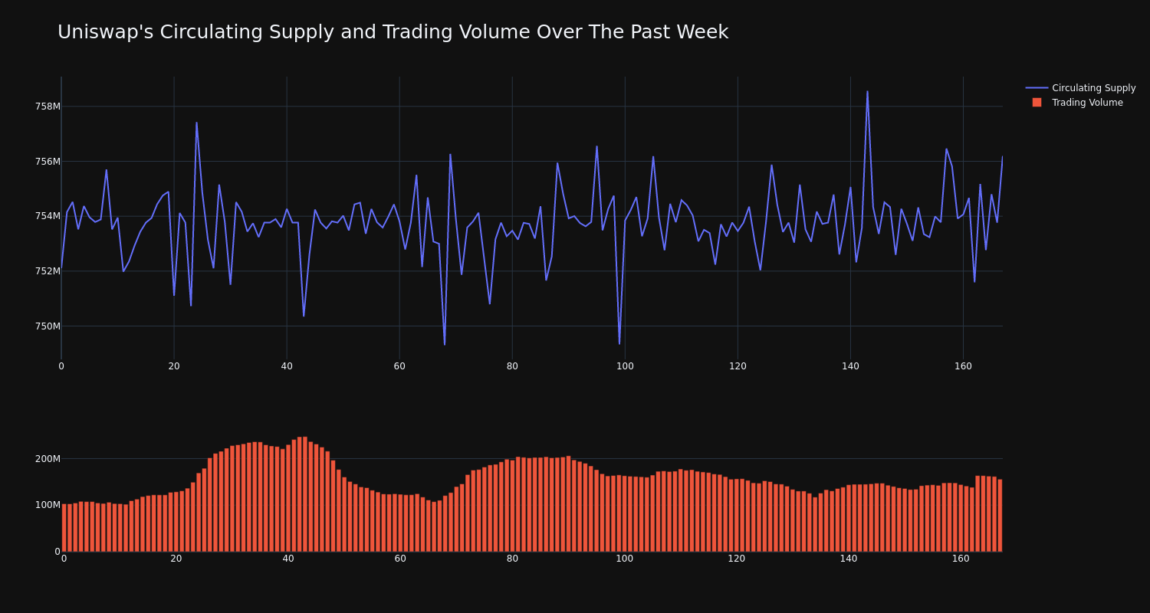Toggle the Circulating Supply legend entry
1150x613 pixels.
pyautogui.click(x=1080, y=88)
